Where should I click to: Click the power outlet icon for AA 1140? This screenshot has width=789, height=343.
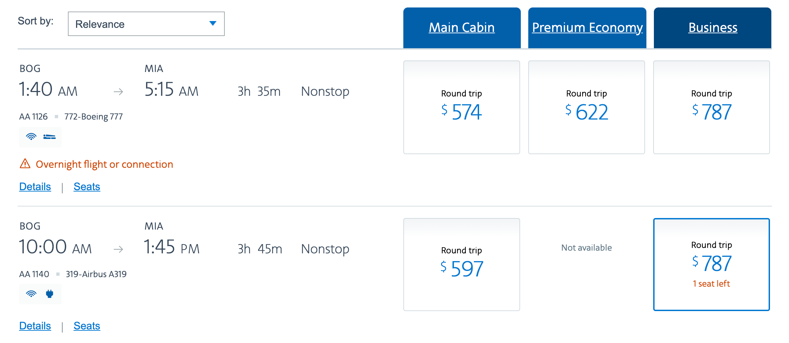(x=50, y=294)
